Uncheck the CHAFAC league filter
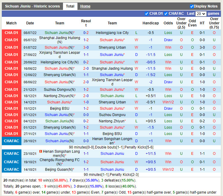Screen dimensions: 223x196 point(166,14)
